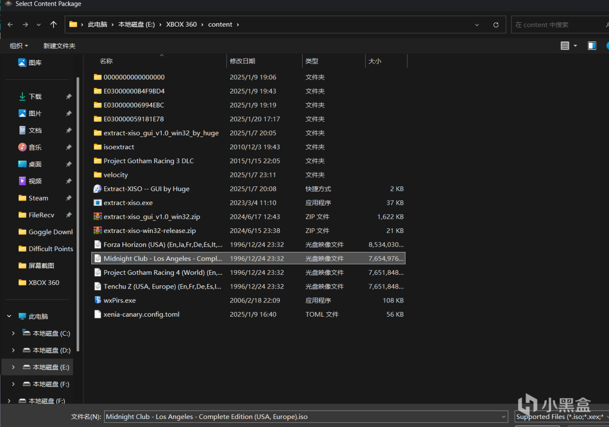Expand 本地磁盘 (C:) tree chevron
609x427 pixels.
coord(13,333)
